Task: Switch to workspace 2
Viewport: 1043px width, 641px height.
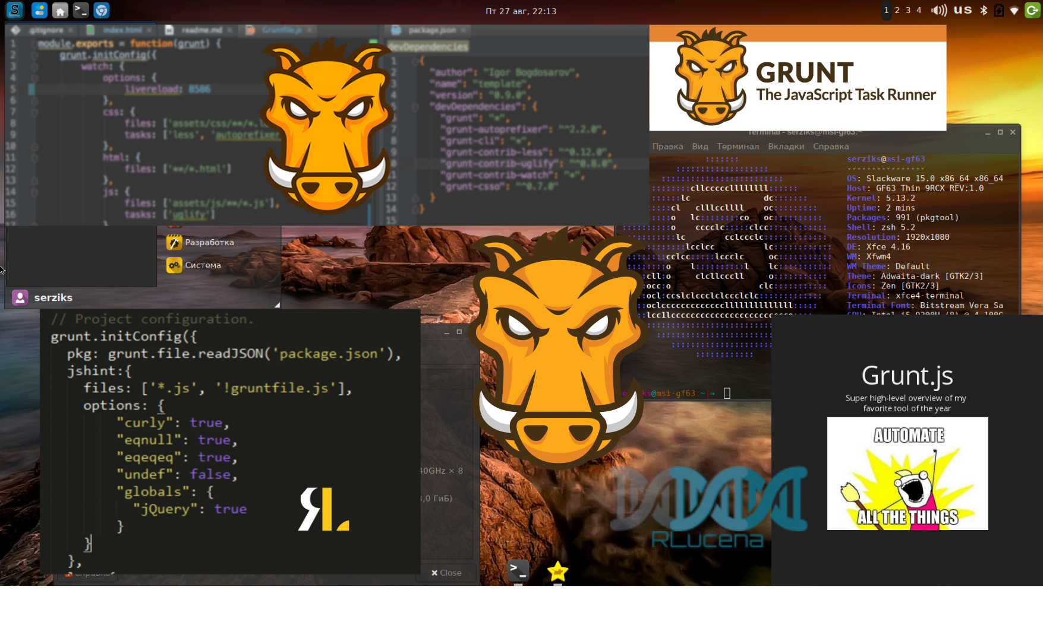Action: click(897, 10)
